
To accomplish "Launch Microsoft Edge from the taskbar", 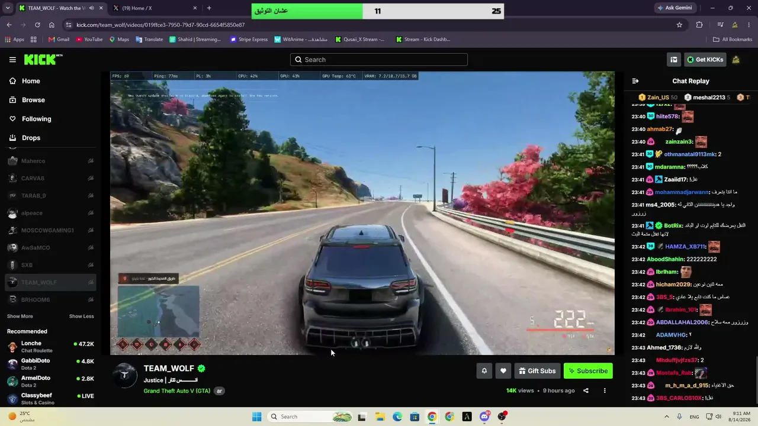I will (x=397, y=417).
